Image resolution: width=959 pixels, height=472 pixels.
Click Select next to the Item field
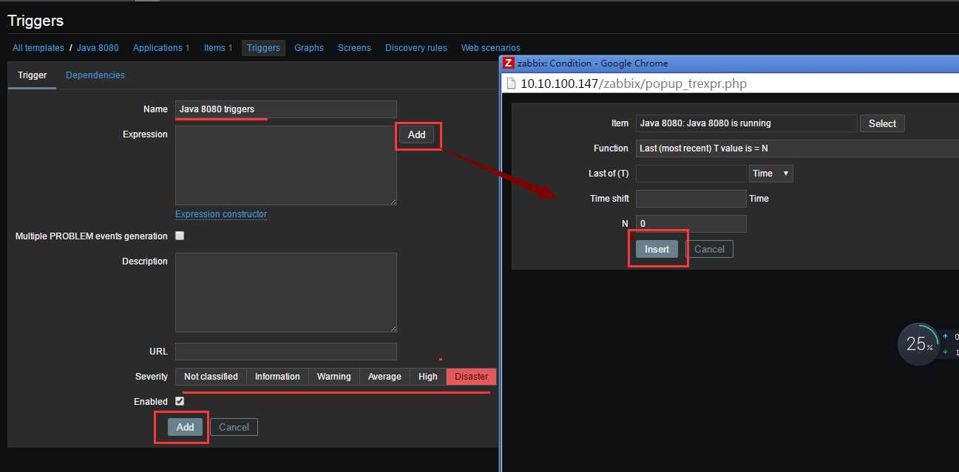[882, 123]
